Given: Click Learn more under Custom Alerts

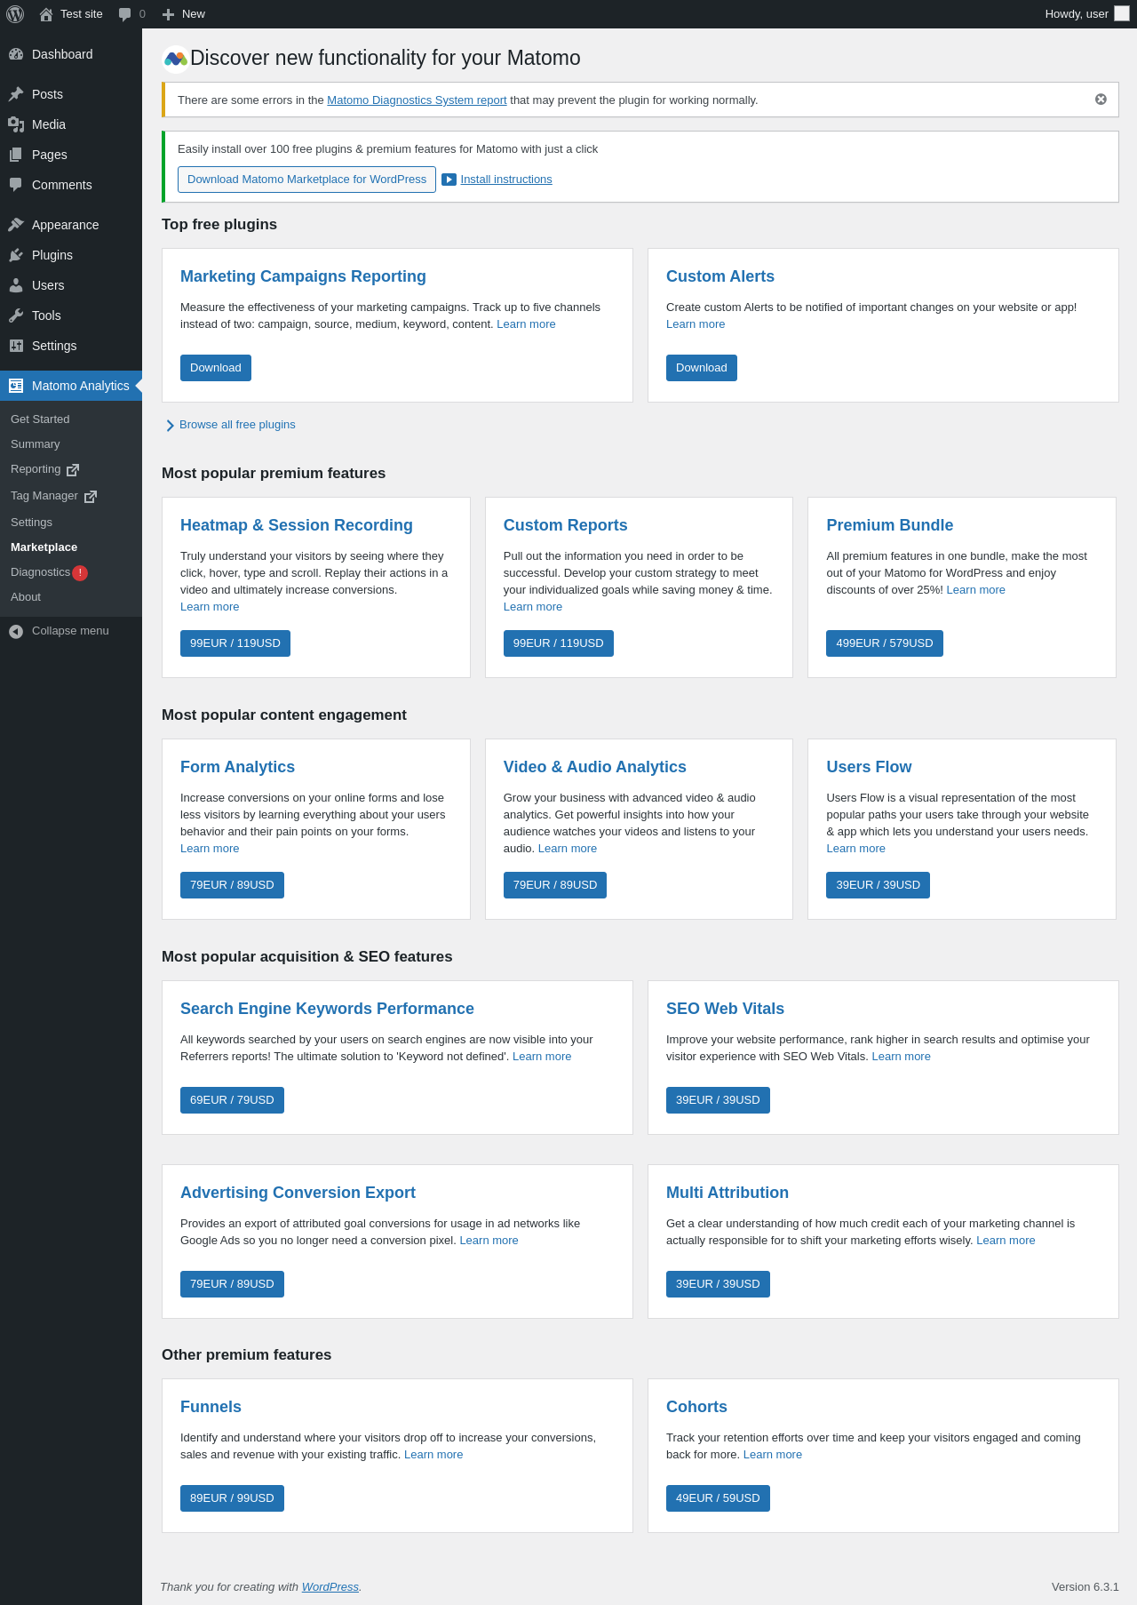Looking at the screenshot, I should tap(696, 324).
